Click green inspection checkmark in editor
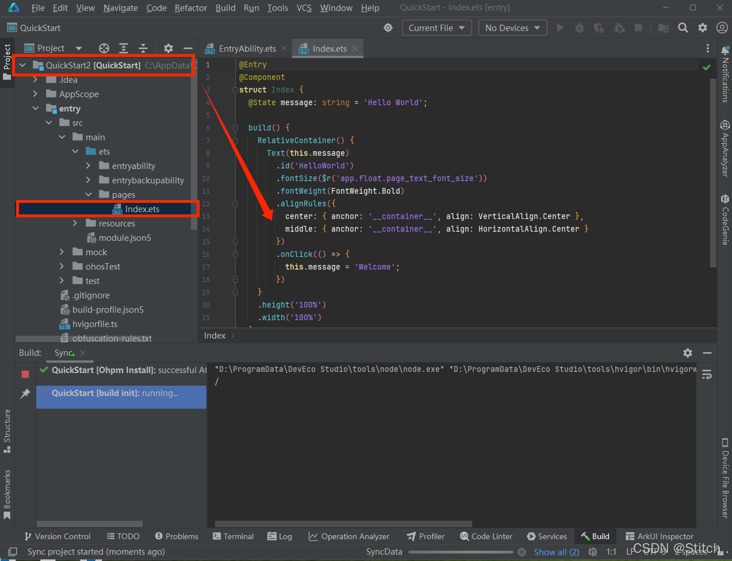 click(707, 67)
